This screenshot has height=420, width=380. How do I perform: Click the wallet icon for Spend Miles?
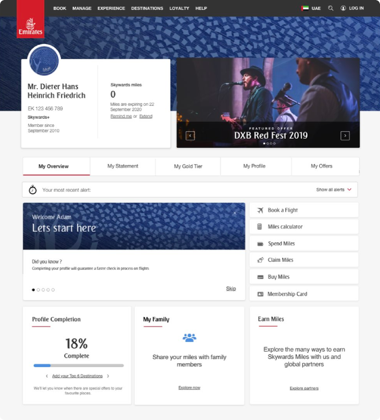coord(260,244)
